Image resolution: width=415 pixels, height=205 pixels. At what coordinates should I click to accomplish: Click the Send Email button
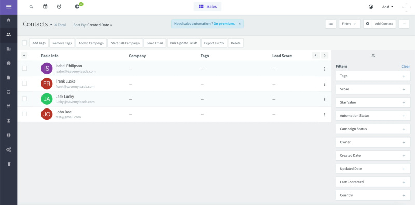155,43
